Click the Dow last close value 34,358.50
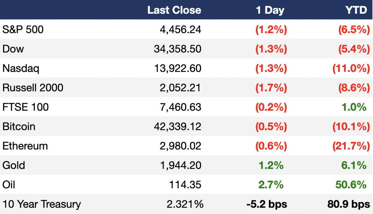This screenshot has height=214, width=373. click(x=177, y=49)
